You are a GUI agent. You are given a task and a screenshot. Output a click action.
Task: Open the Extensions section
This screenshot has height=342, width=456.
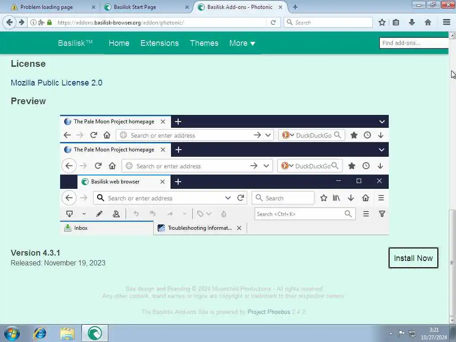(x=160, y=43)
